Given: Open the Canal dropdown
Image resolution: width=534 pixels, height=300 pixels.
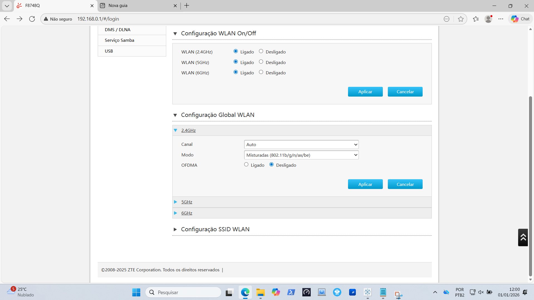Looking at the screenshot, I should (x=301, y=144).
